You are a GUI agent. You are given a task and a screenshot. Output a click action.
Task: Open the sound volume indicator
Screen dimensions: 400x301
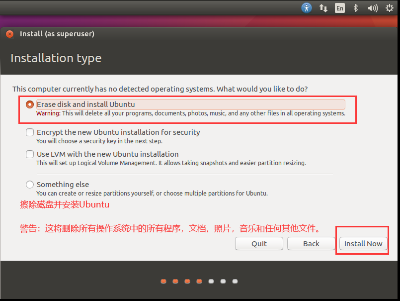373,8
